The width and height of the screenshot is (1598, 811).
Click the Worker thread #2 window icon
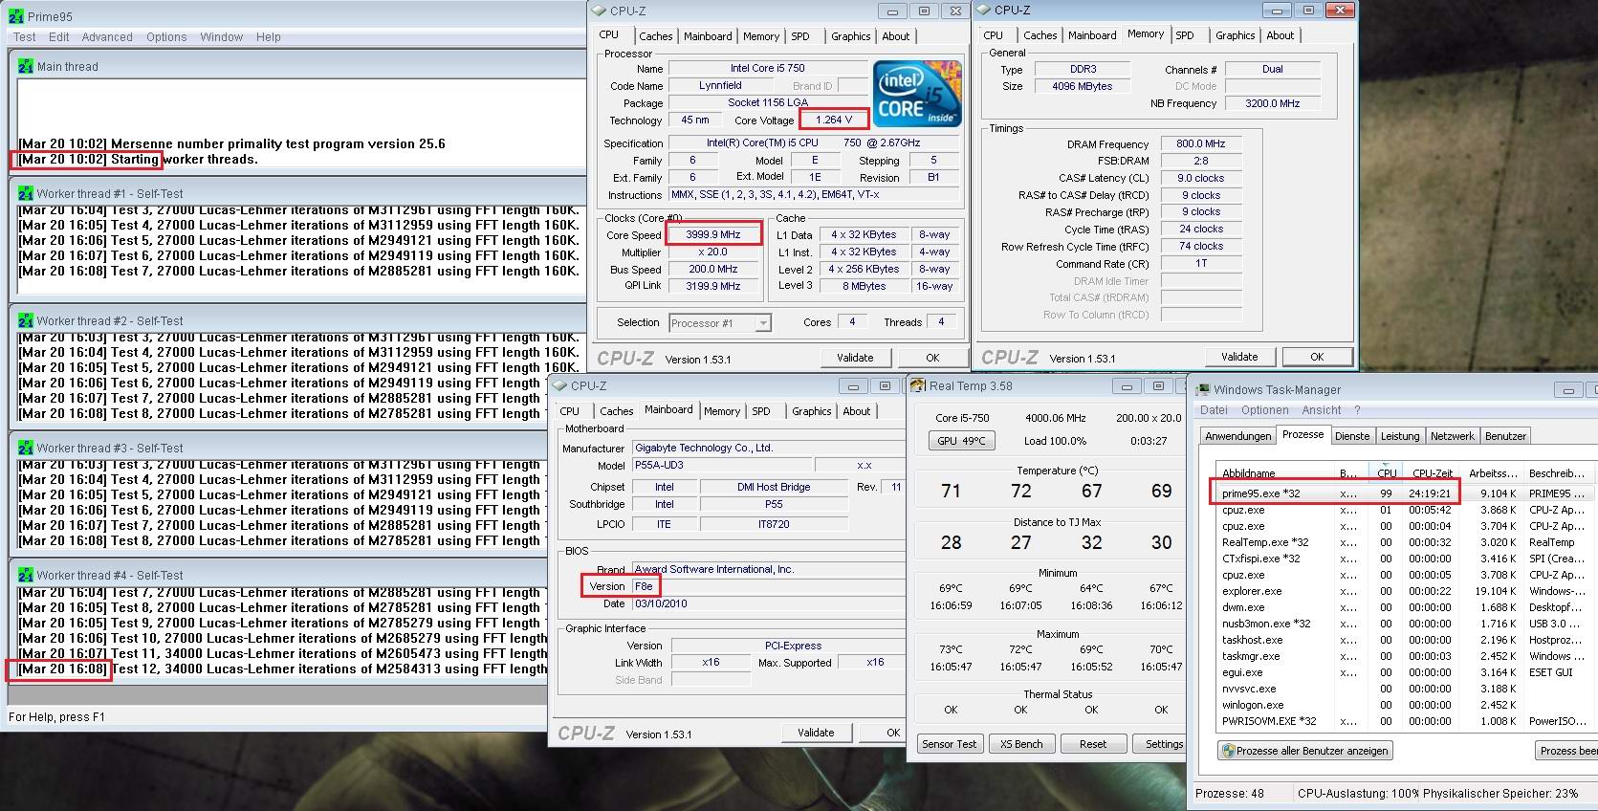click(26, 320)
